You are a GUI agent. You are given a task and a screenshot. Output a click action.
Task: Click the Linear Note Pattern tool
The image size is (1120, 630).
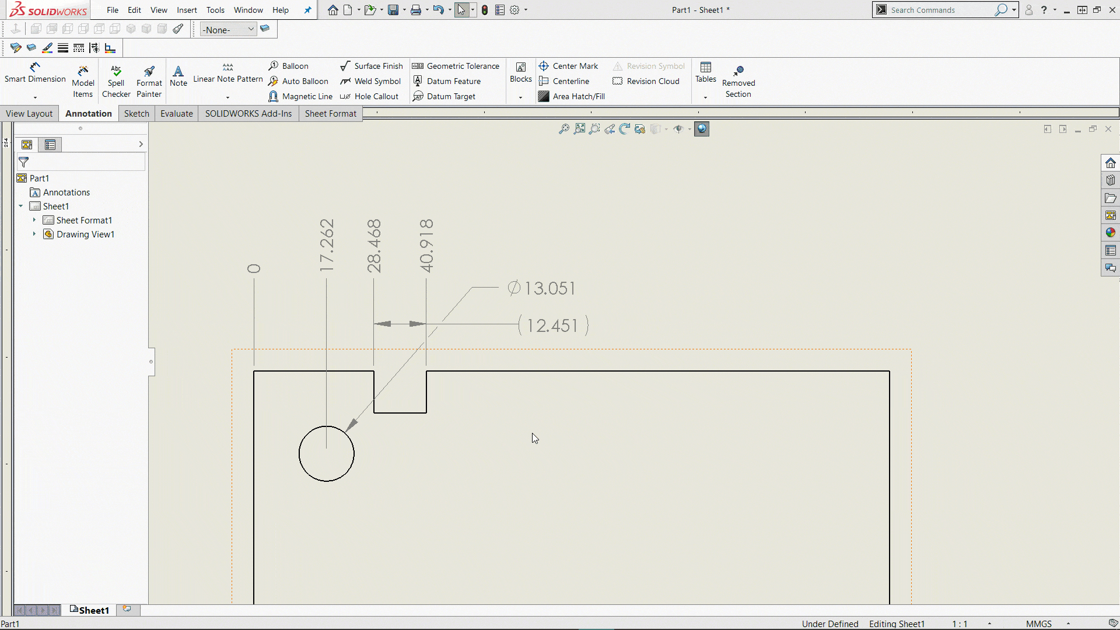pos(228,73)
